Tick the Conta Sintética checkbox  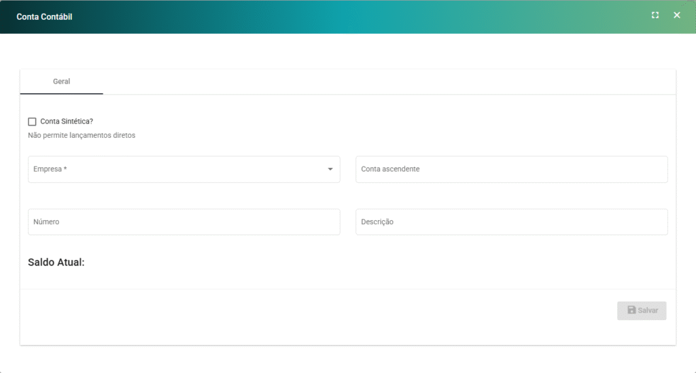click(x=32, y=122)
